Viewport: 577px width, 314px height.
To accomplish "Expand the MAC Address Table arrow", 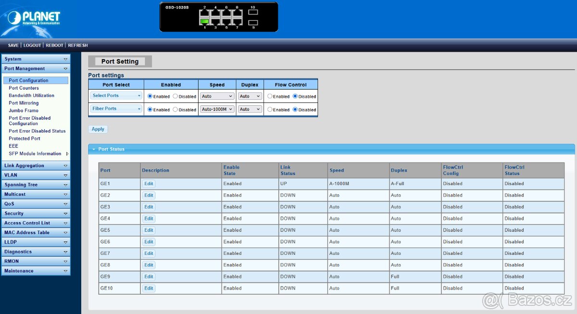I will coord(66,232).
